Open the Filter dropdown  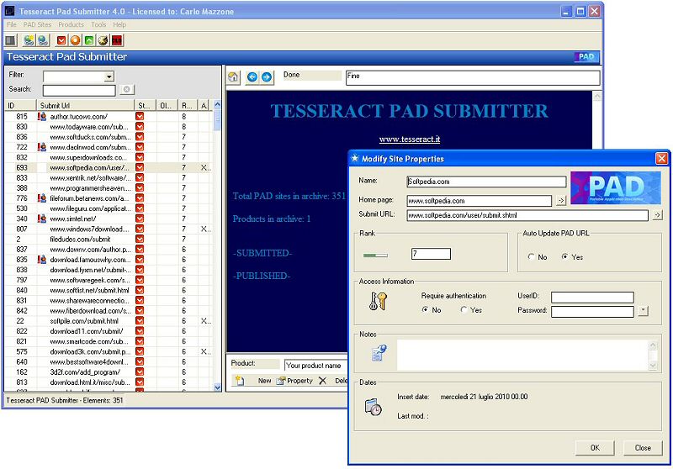109,76
